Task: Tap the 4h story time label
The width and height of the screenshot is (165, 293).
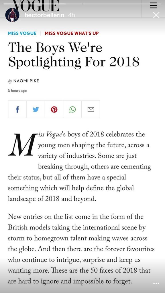Action: 71,15
